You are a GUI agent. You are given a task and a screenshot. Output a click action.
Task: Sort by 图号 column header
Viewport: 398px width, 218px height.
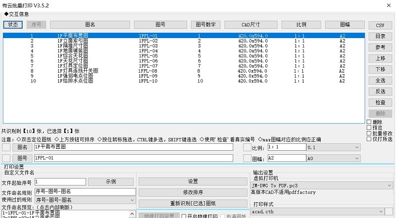click(x=160, y=25)
